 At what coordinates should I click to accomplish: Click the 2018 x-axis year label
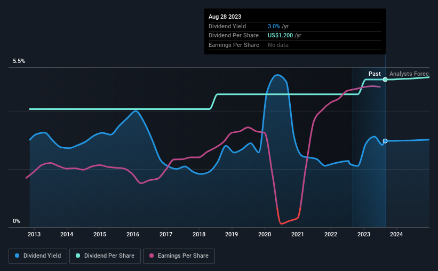click(x=199, y=234)
